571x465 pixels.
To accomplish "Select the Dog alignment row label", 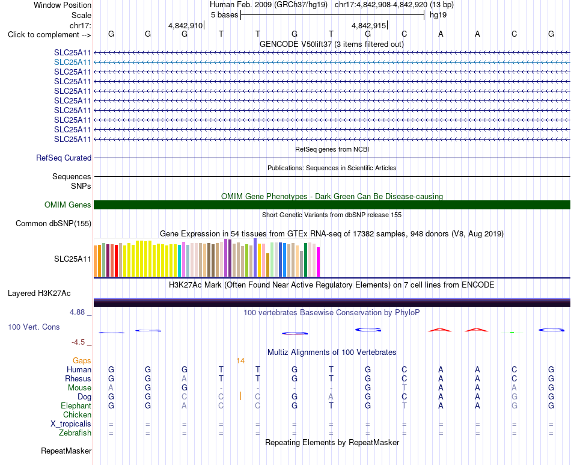I will [x=85, y=397].
